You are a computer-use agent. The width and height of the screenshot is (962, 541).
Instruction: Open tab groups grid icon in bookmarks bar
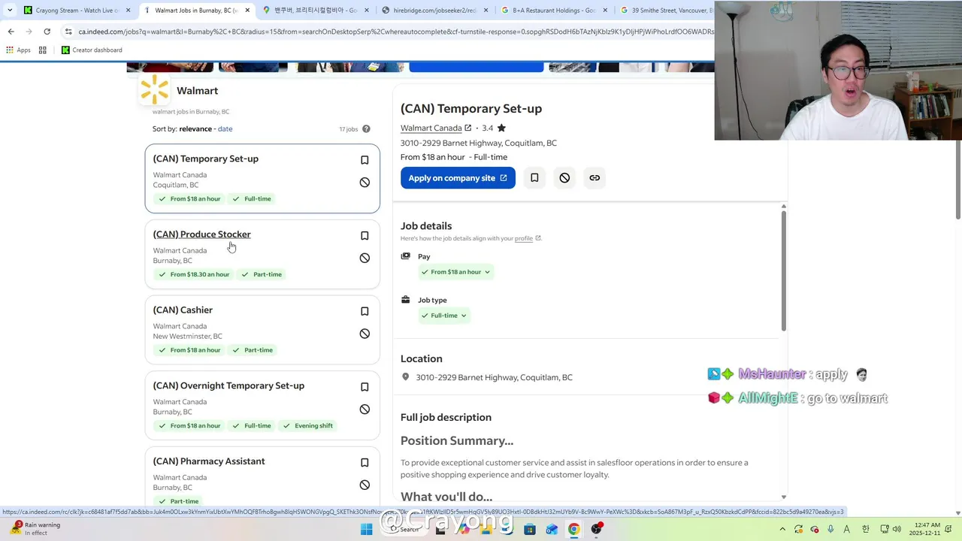pyautogui.click(x=43, y=50)
